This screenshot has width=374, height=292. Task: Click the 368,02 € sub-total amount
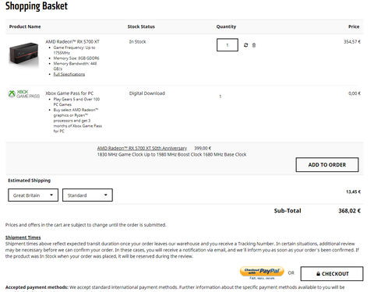coord(349,211)
